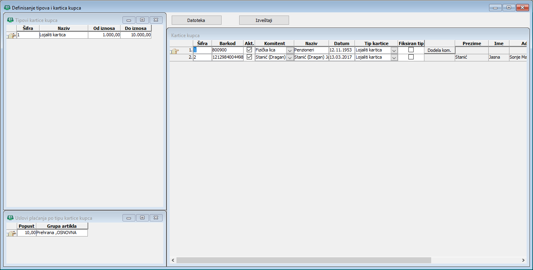Click row pointer icon in Uslovi plaćanja panel
This screenshot has width=533, height=270.
click(x=12, y=233)
